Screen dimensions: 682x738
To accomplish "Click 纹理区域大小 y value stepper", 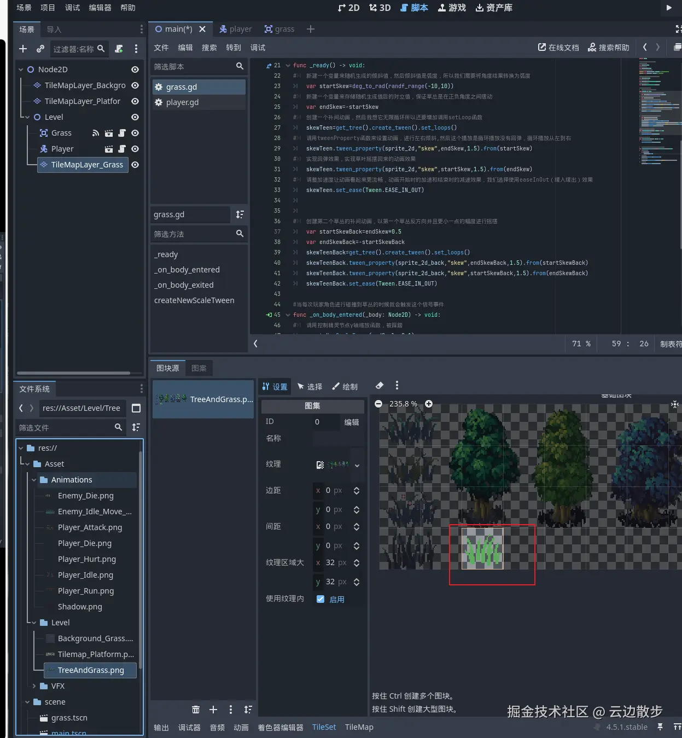I will tap(357, 582).
